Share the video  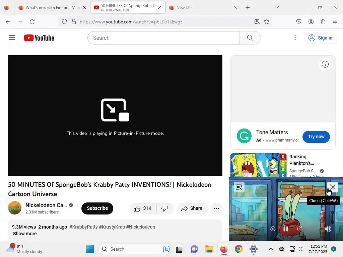click(192, 208)
